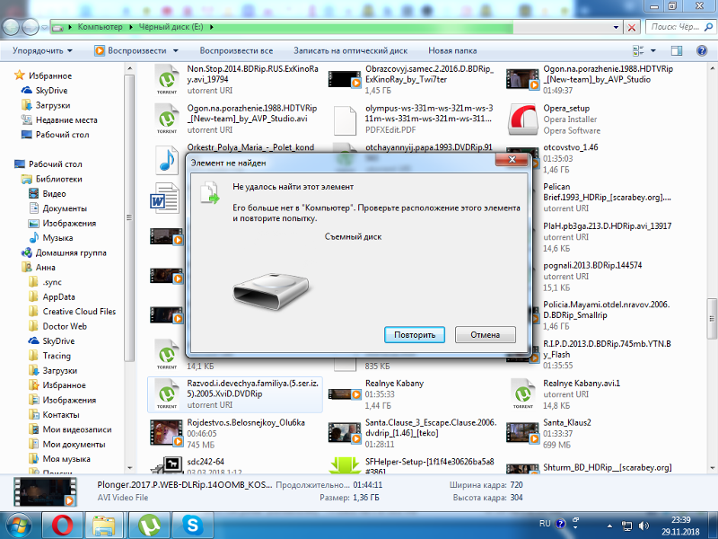Select Realnye Kabany.avi.1 torrent icon
718x539 pixels.
click(522, 393)
